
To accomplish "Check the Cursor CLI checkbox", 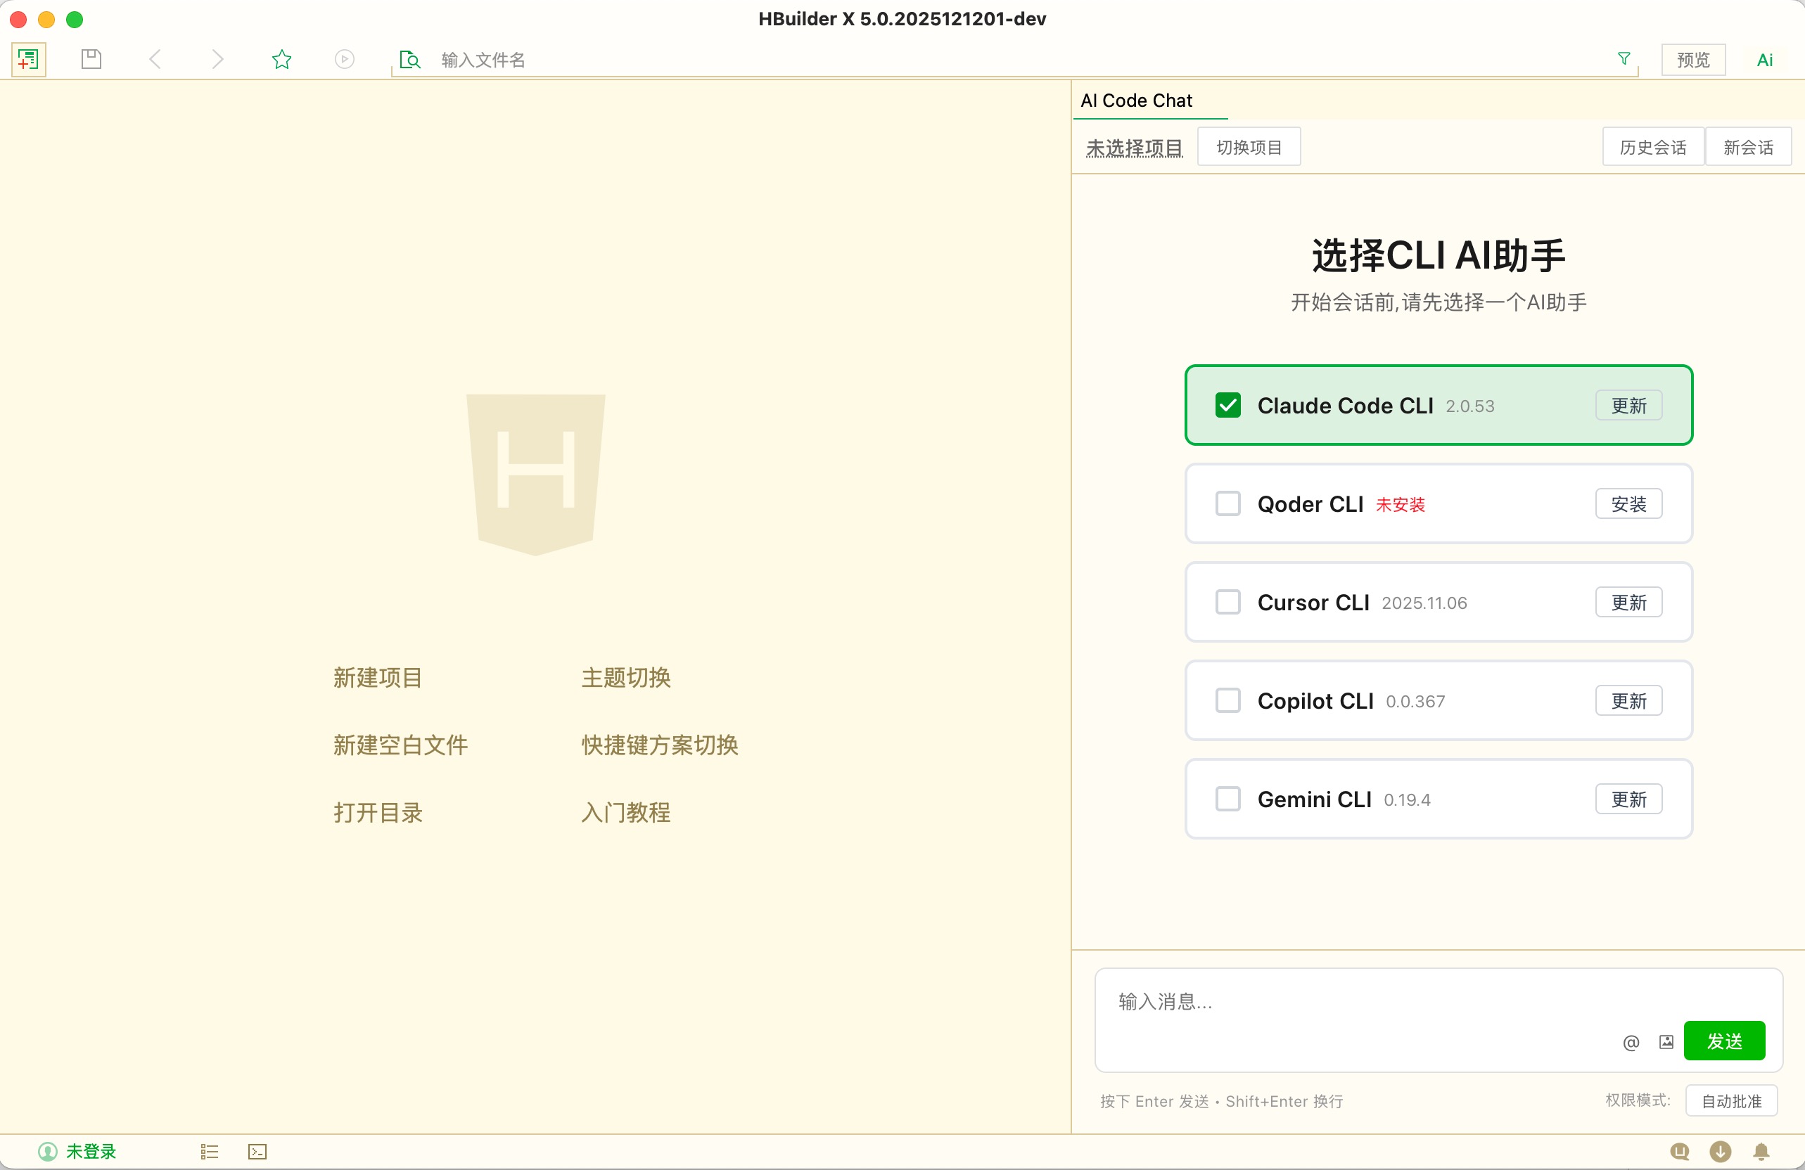I will point(1228,602).
